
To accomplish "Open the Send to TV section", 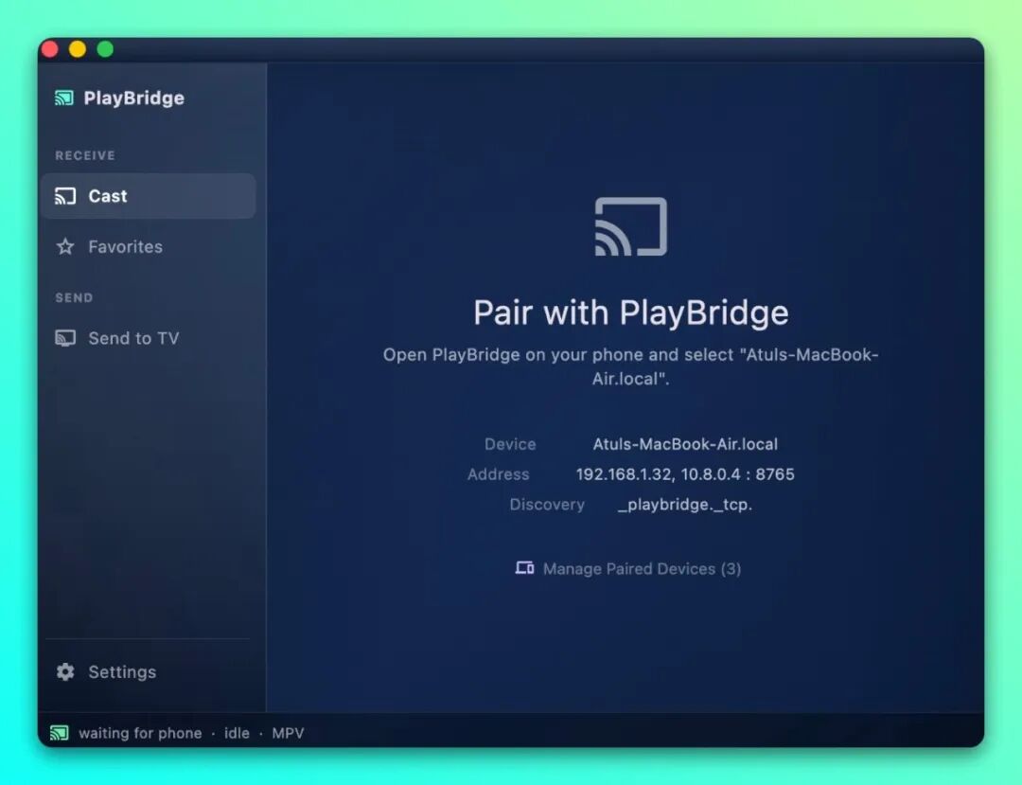I will coord(148,338).
